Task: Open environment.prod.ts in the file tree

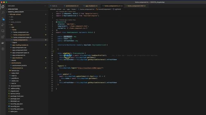Action: tap(19, 65)
